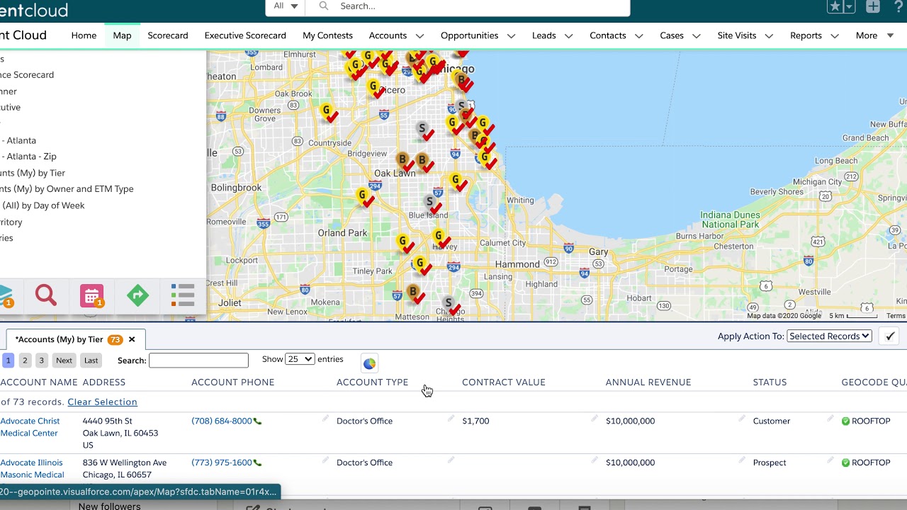Edit Advocate Christ status pencil icon
This screenshot has width=907, height=510.
pos(830,419)
